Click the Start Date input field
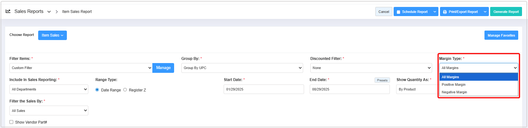Screen dimensions: 528x128 (263, 89)
